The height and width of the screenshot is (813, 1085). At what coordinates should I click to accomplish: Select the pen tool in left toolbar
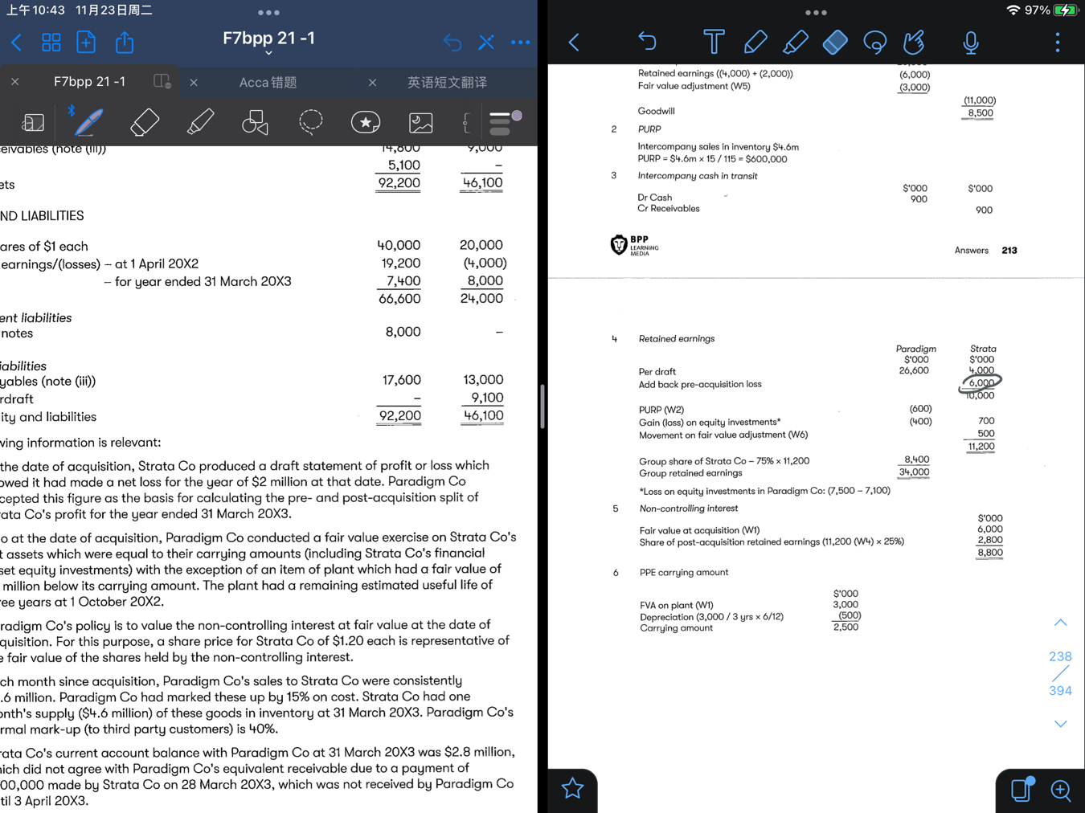point(88,122)
